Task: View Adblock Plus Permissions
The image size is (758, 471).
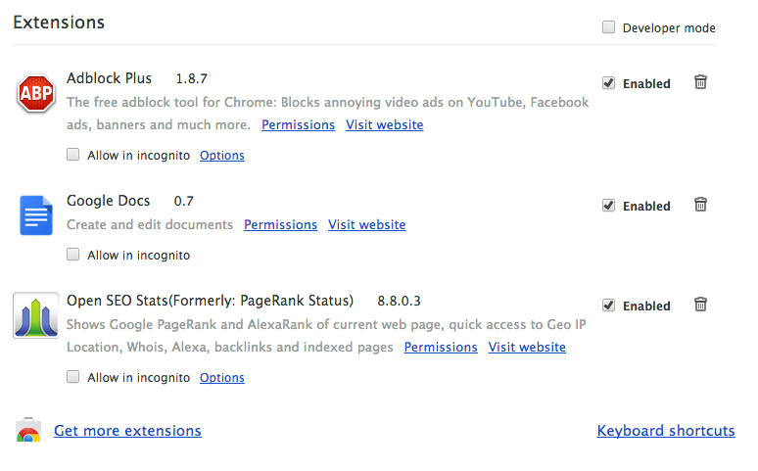Action: point(298,124)
